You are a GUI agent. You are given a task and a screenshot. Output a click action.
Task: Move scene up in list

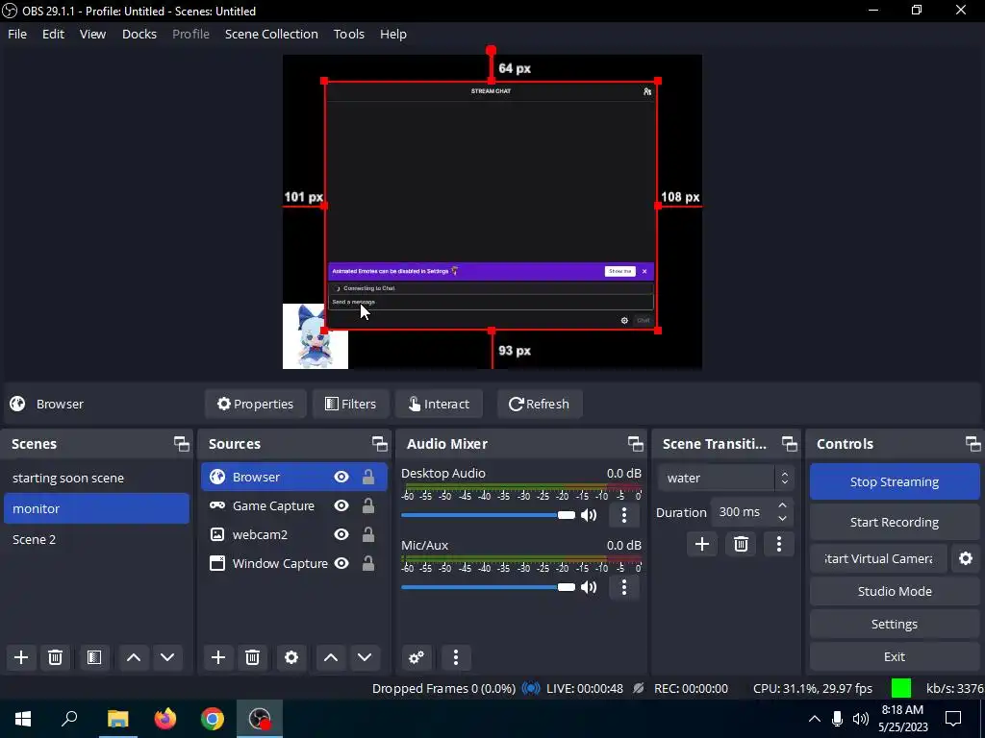point(133,657)
